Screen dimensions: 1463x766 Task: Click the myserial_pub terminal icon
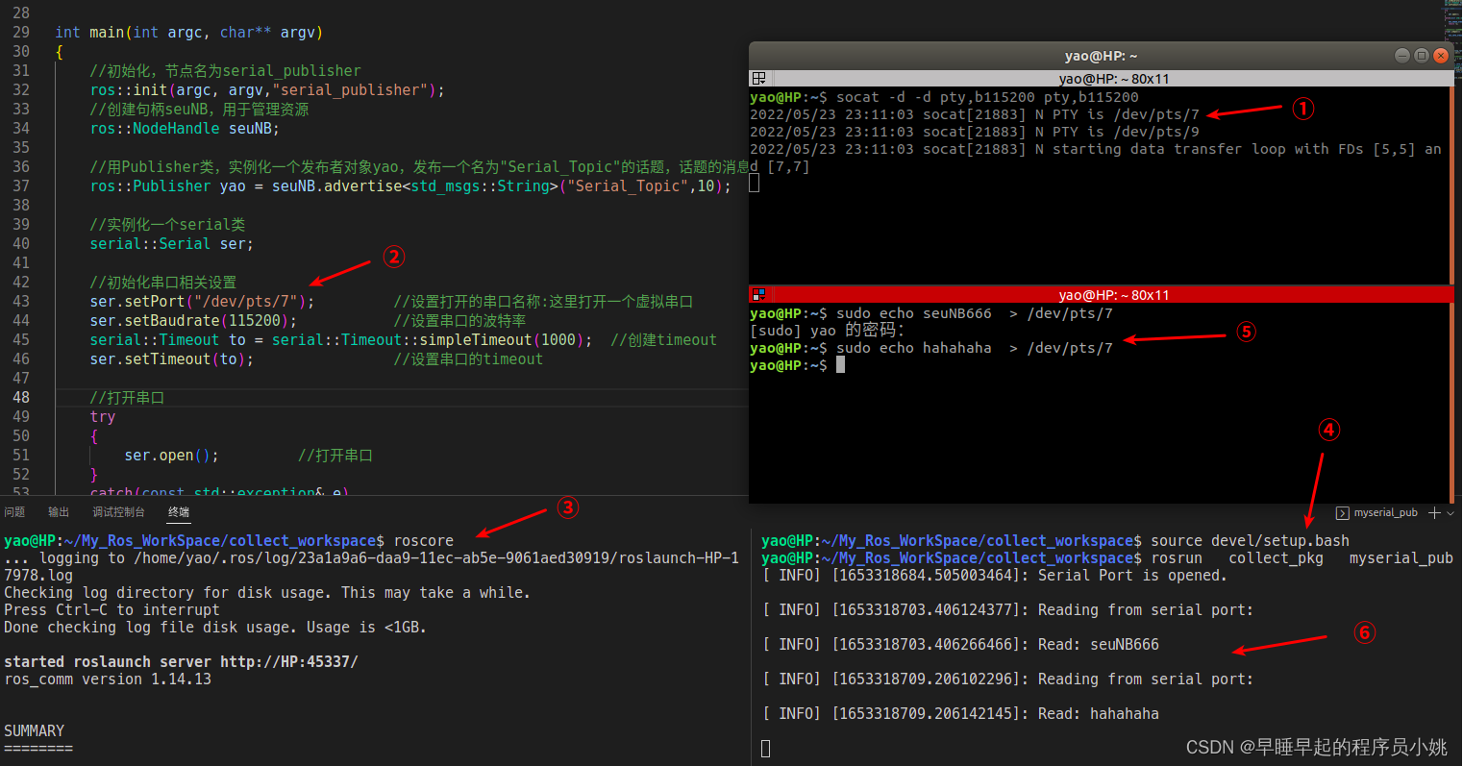[x=1343, y=513]
